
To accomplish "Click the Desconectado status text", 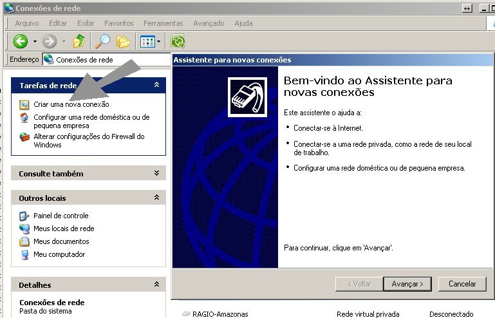I will click(x=451, y=314).
